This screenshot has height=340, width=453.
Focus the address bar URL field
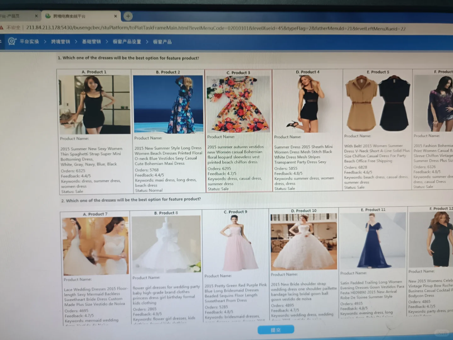pos(216,28)
